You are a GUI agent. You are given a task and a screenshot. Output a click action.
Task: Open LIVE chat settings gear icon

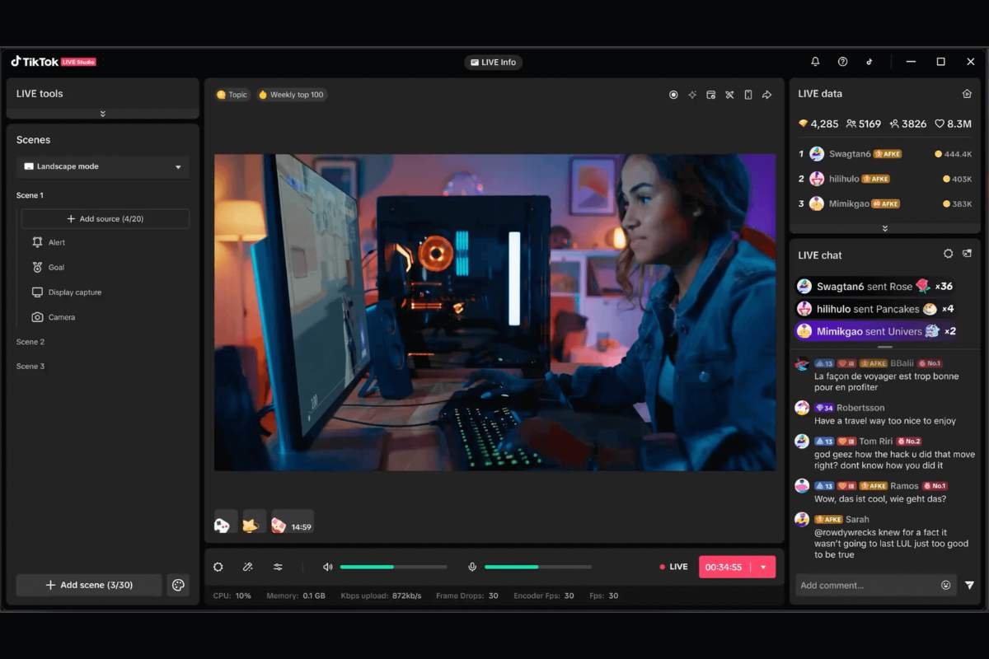(948, 255)
